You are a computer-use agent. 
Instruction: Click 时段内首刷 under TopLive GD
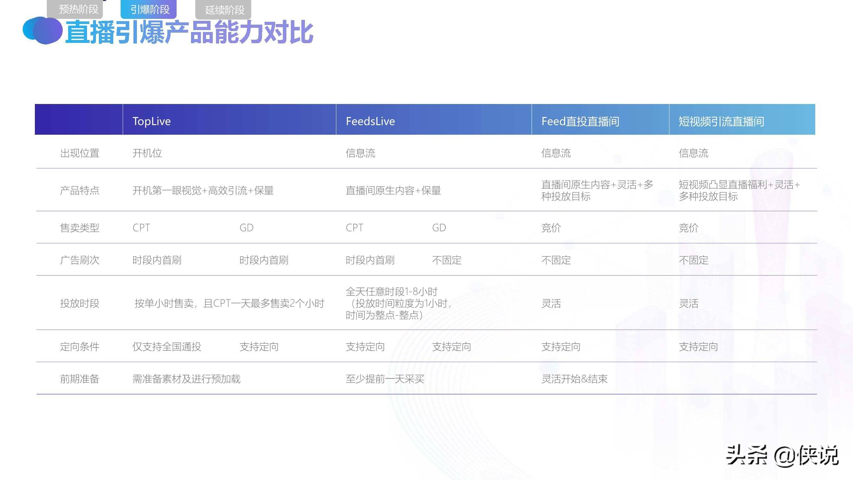(x=264, y=260)
